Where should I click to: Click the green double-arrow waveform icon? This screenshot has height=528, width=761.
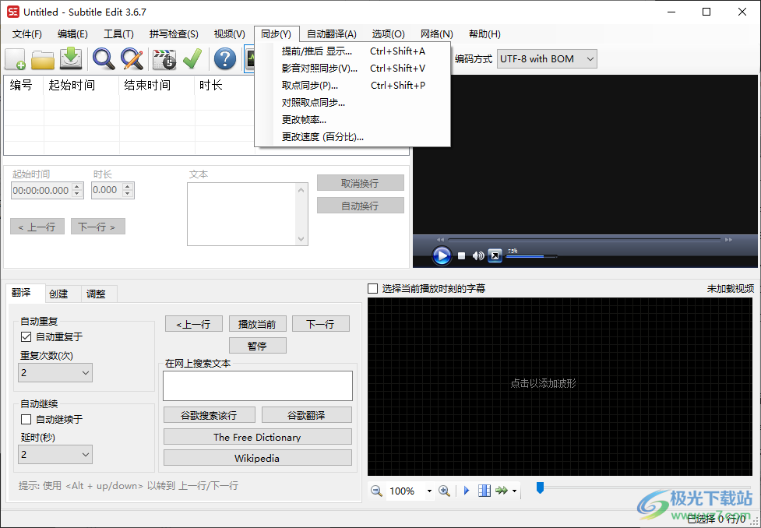[502, 491]
